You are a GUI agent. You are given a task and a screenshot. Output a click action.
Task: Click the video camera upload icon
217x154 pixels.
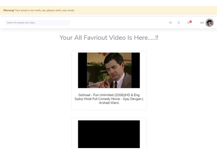pos(170,23)
